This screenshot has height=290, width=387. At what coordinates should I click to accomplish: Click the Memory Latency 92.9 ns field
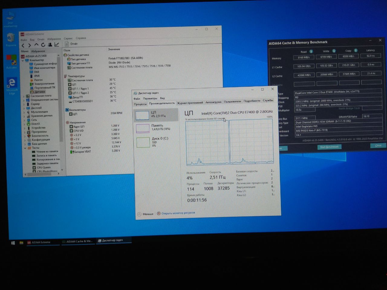click(371, 56)
